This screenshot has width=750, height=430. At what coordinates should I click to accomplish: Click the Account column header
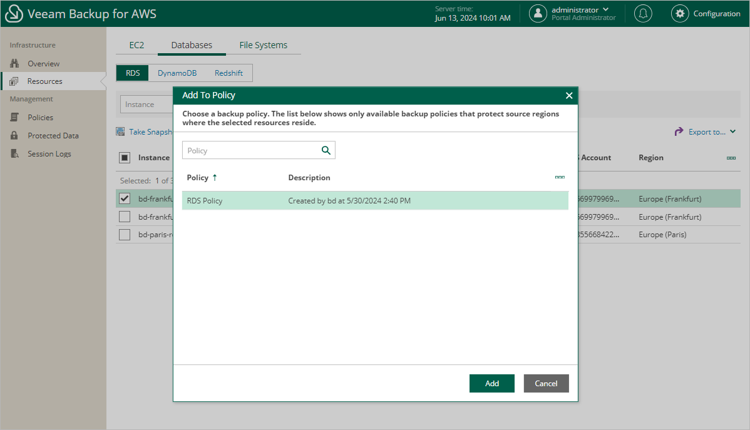596,158
